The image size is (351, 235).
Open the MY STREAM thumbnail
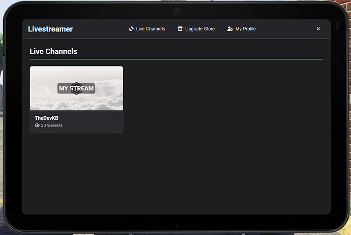76,88
